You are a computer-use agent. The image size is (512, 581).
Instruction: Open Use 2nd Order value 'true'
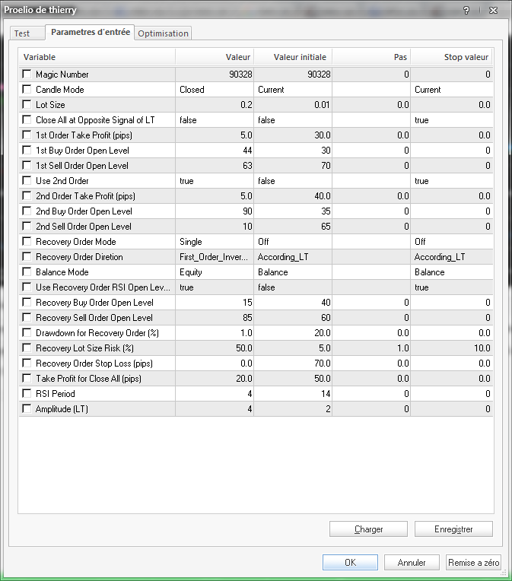(215, 181)
